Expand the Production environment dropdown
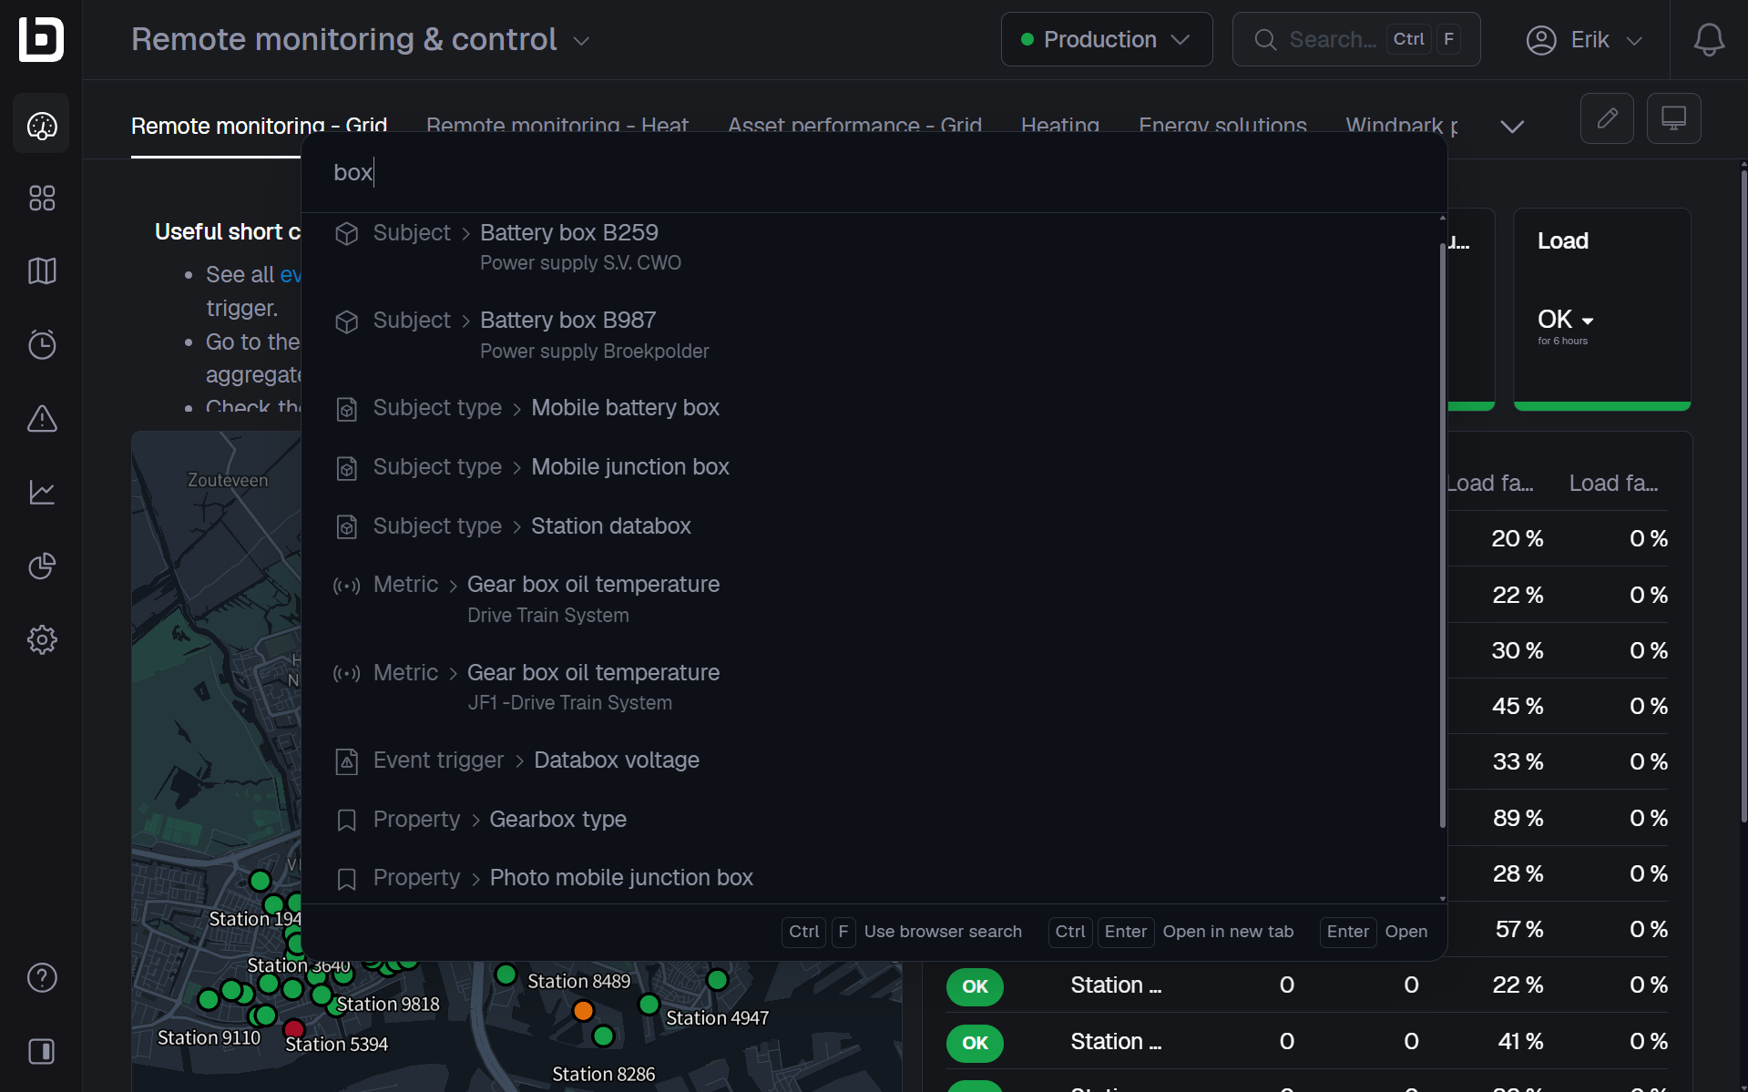 1106,40
